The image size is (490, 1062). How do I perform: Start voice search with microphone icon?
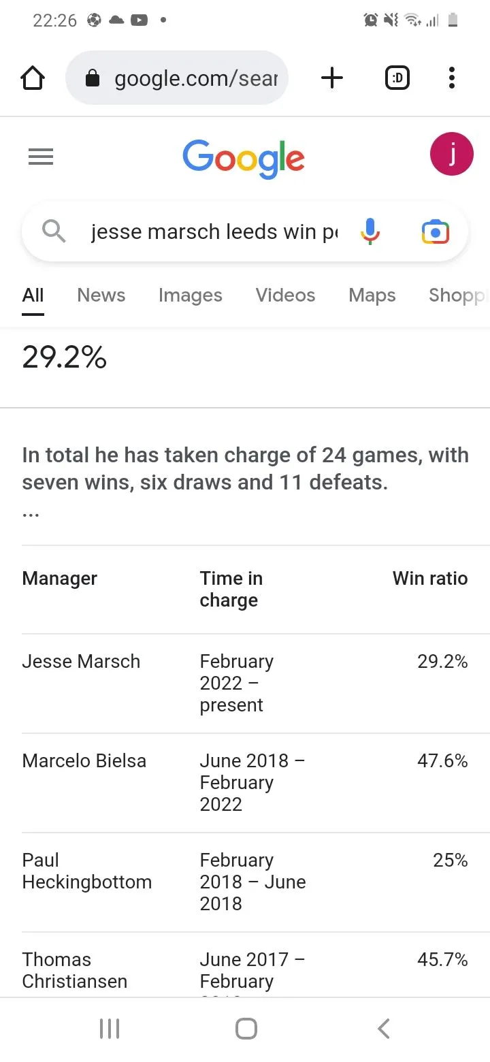(x=370, y=232)
